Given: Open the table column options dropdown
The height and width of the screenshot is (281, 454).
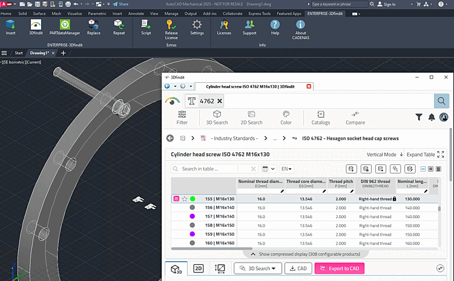Looking at the screenshot, I should [x=268, y=169].
